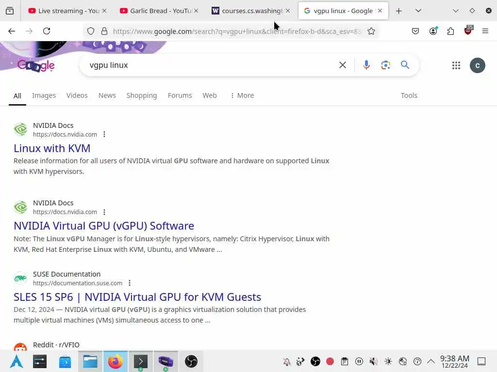Open the screen brightness tray icon
Screen dimensions: 497x372
pyautogui.click(x=388, y=361)
